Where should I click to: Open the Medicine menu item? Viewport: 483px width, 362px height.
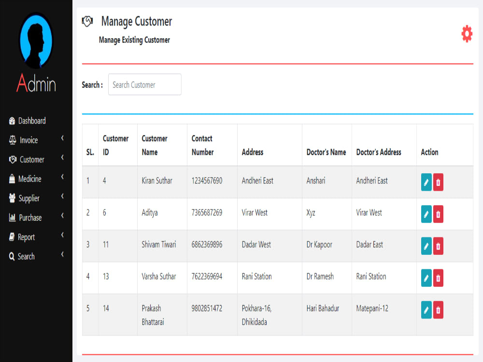click(30, 179)
